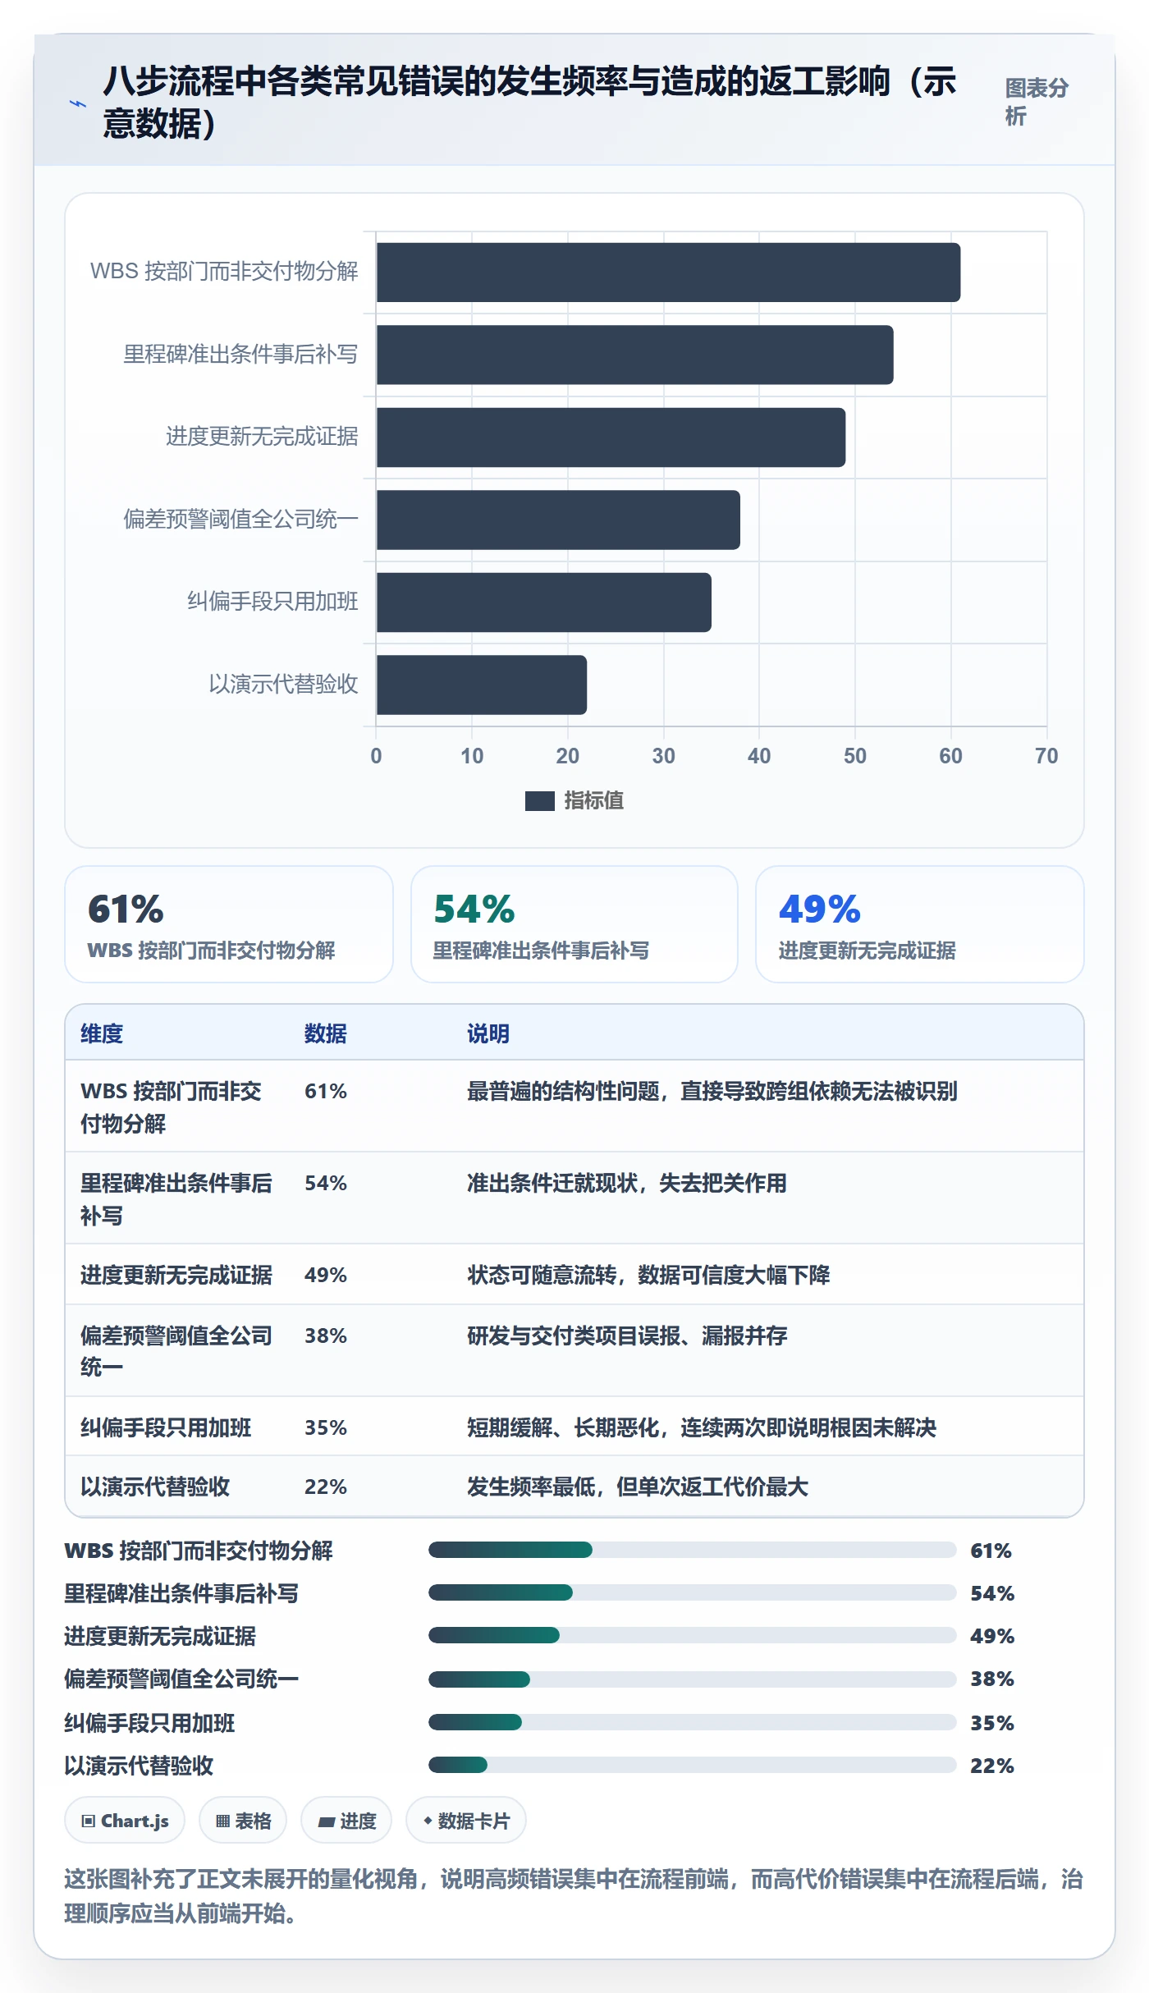The image size is (1149, 1993).
Task: Click the x-axis tick label 40
Action: point(759,756)
